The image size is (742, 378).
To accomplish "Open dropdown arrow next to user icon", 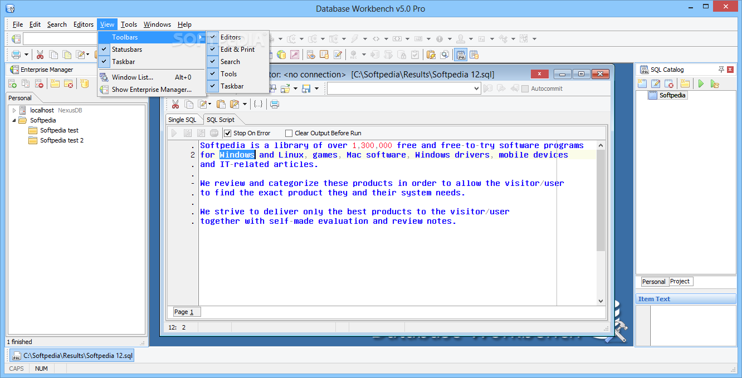I will tap(470, 39).
